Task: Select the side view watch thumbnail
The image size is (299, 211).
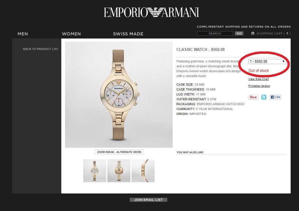Action: 143,171
